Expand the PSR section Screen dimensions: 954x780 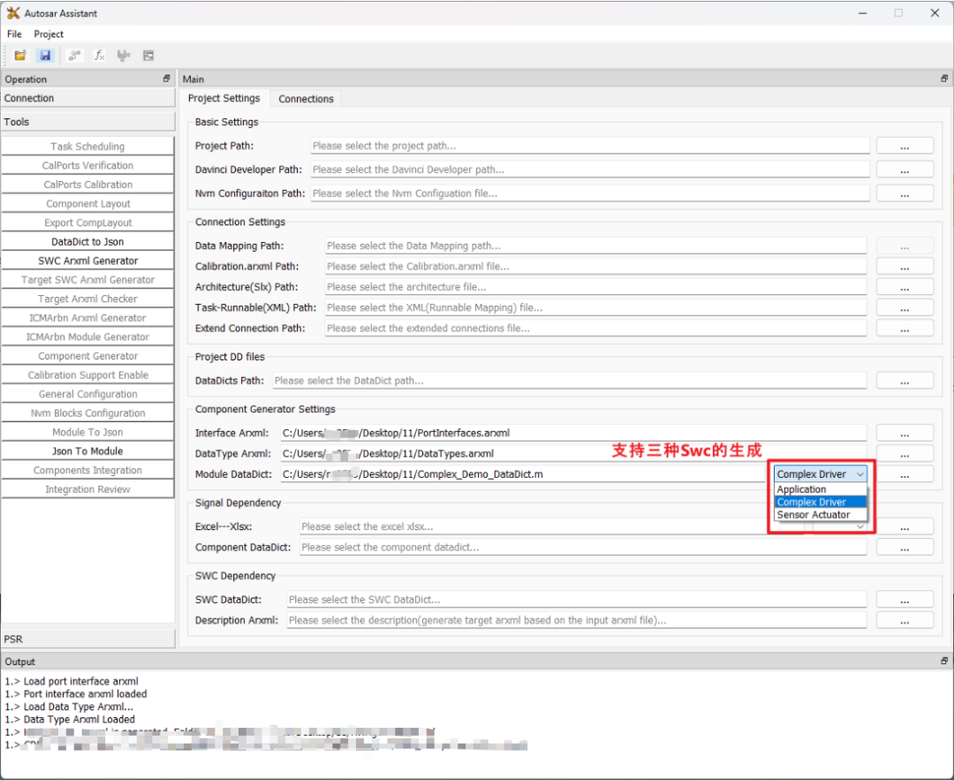(x=88, y=638)
